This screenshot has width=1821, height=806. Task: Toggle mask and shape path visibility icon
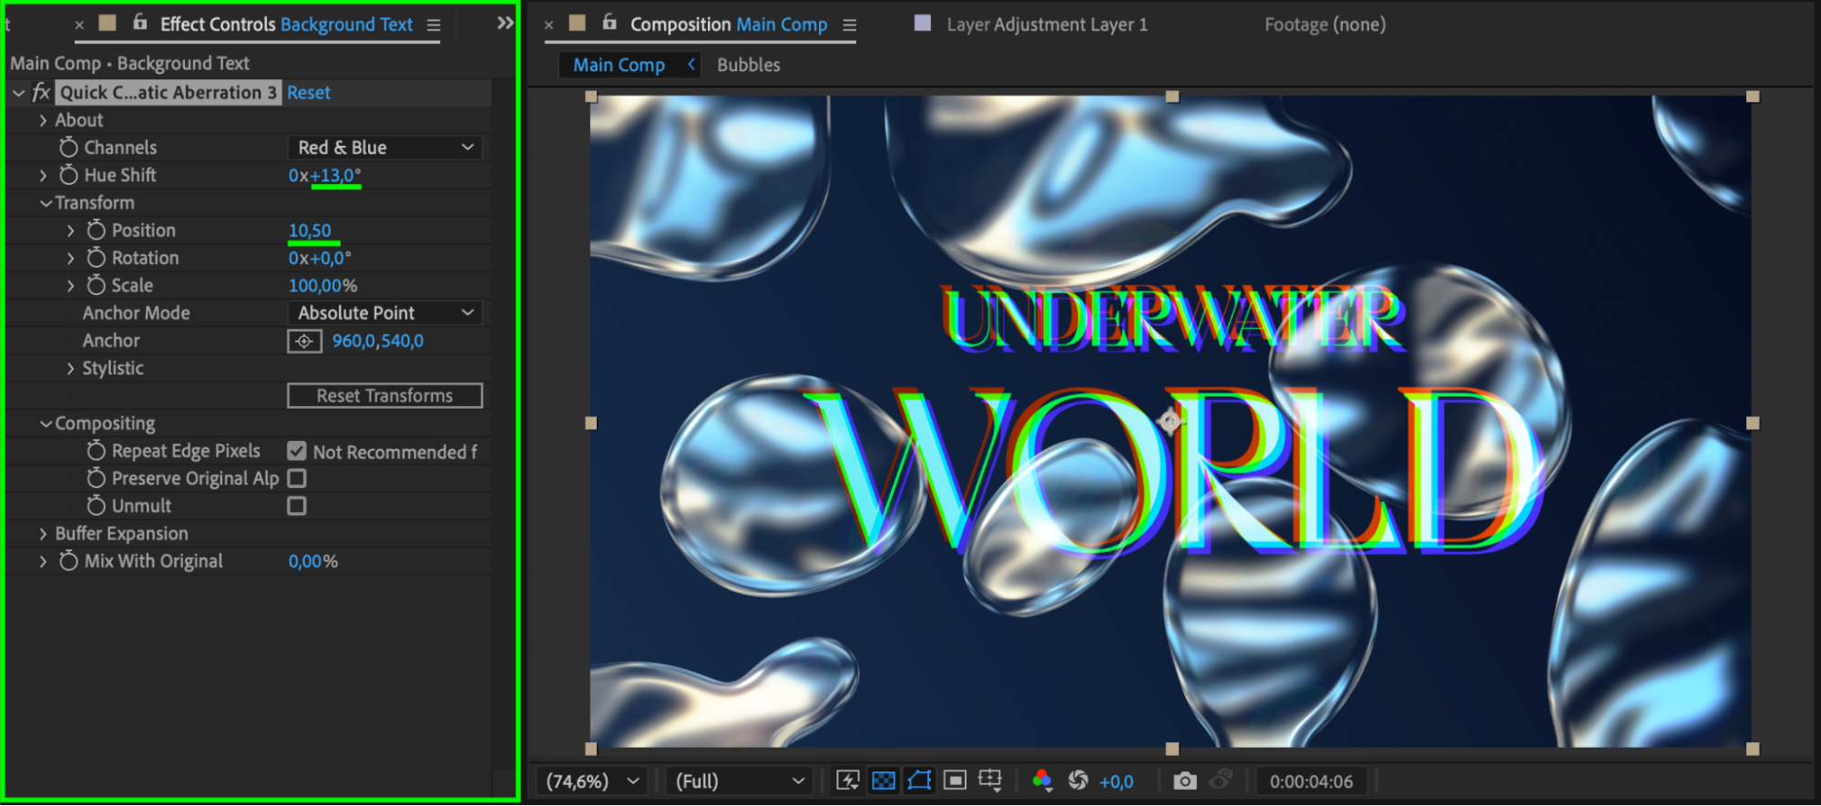point(919,780)
